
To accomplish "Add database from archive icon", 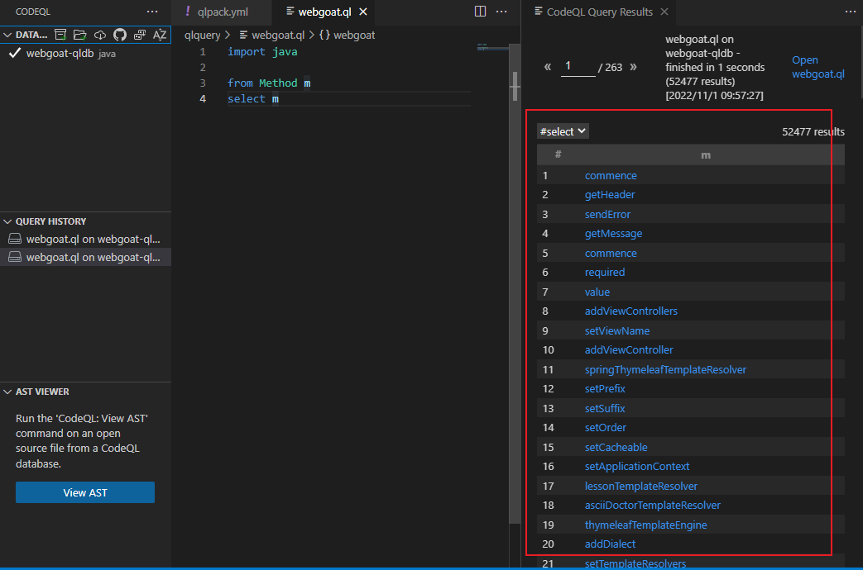I will (x=60, y=35).
